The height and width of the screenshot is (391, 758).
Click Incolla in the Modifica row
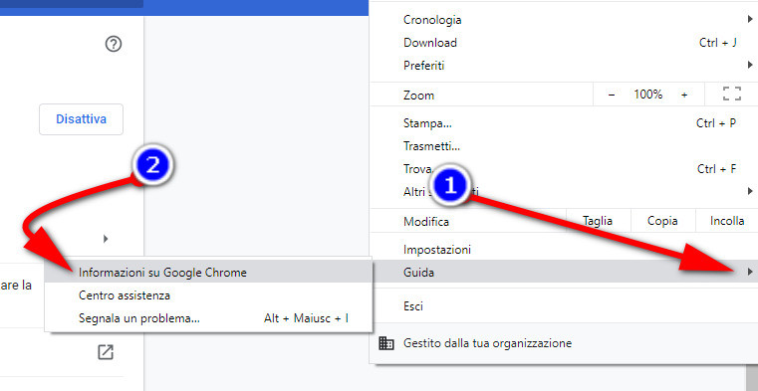[x=727, y=221]
